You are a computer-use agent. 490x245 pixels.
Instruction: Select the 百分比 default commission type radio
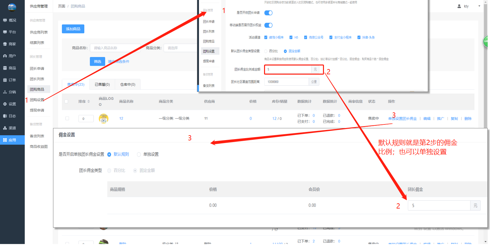pos(266,51)
